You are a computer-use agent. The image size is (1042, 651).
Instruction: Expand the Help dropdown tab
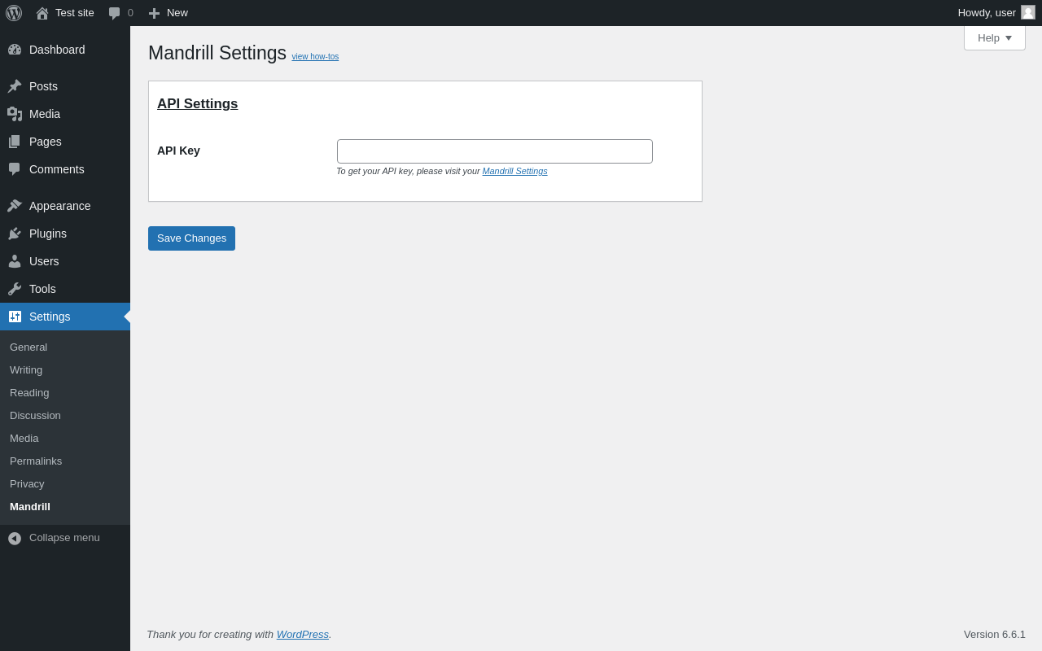click(x=995, y=37)
